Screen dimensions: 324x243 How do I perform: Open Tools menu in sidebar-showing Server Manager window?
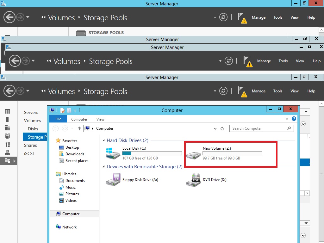click(x=278, y=91)
